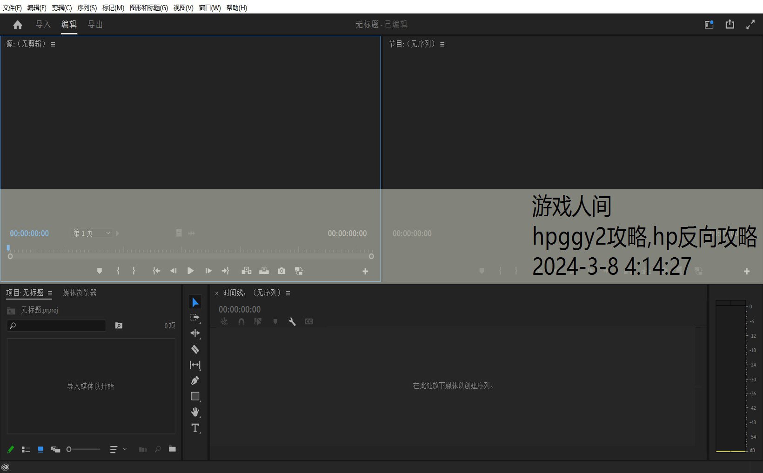763x473 pixels.
Task: Select the Slip tool
Action: (x=195, y=365)
